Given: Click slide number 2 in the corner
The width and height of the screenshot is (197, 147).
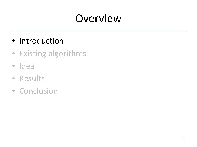Looking at the screenshot, I should 184,140.
